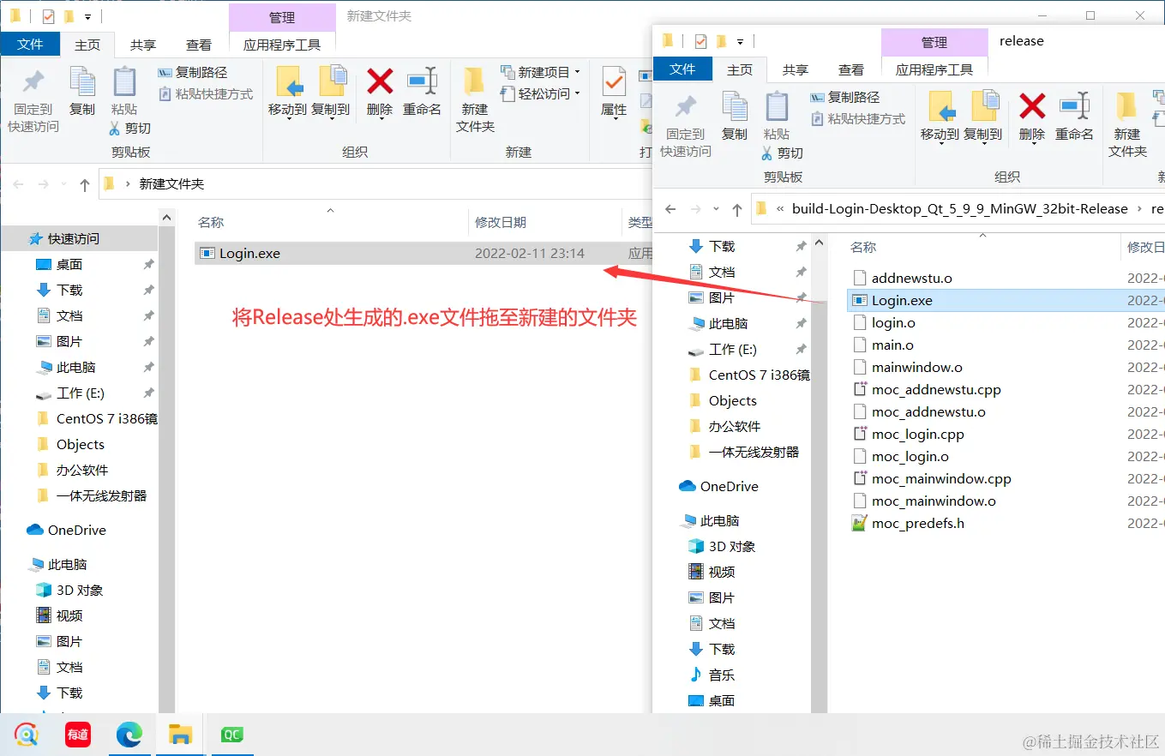Open 桌面 in left window sidebar
This screenshot has width=1165, height=756.
(x=69, y=264)
